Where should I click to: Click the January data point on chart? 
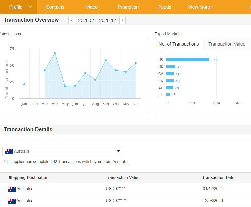click(x=24, y=84)
